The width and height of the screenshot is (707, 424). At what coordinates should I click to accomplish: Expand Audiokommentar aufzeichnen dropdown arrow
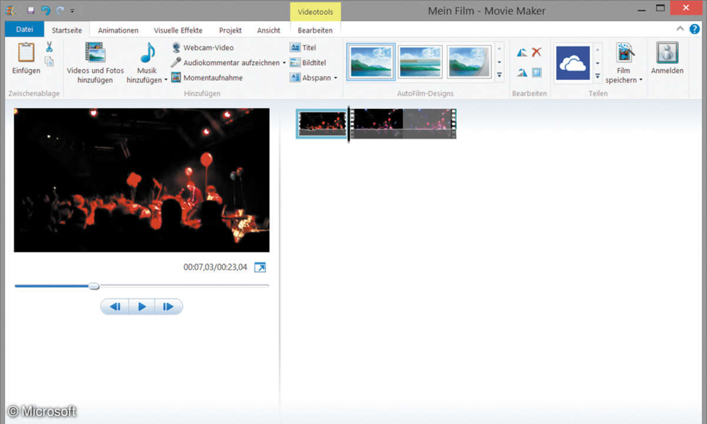284,62
